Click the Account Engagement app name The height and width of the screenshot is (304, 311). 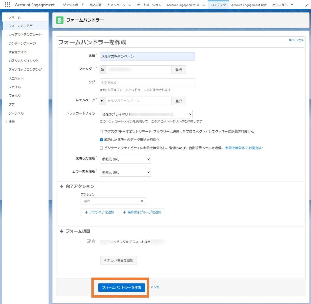[35, 5]
